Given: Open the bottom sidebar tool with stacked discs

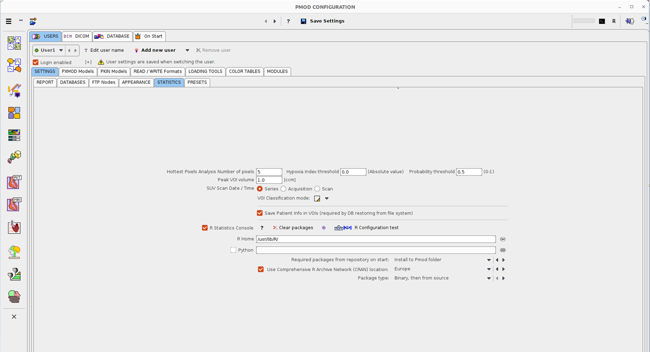Looking at the screenshot, I should [x=14, y=296].
